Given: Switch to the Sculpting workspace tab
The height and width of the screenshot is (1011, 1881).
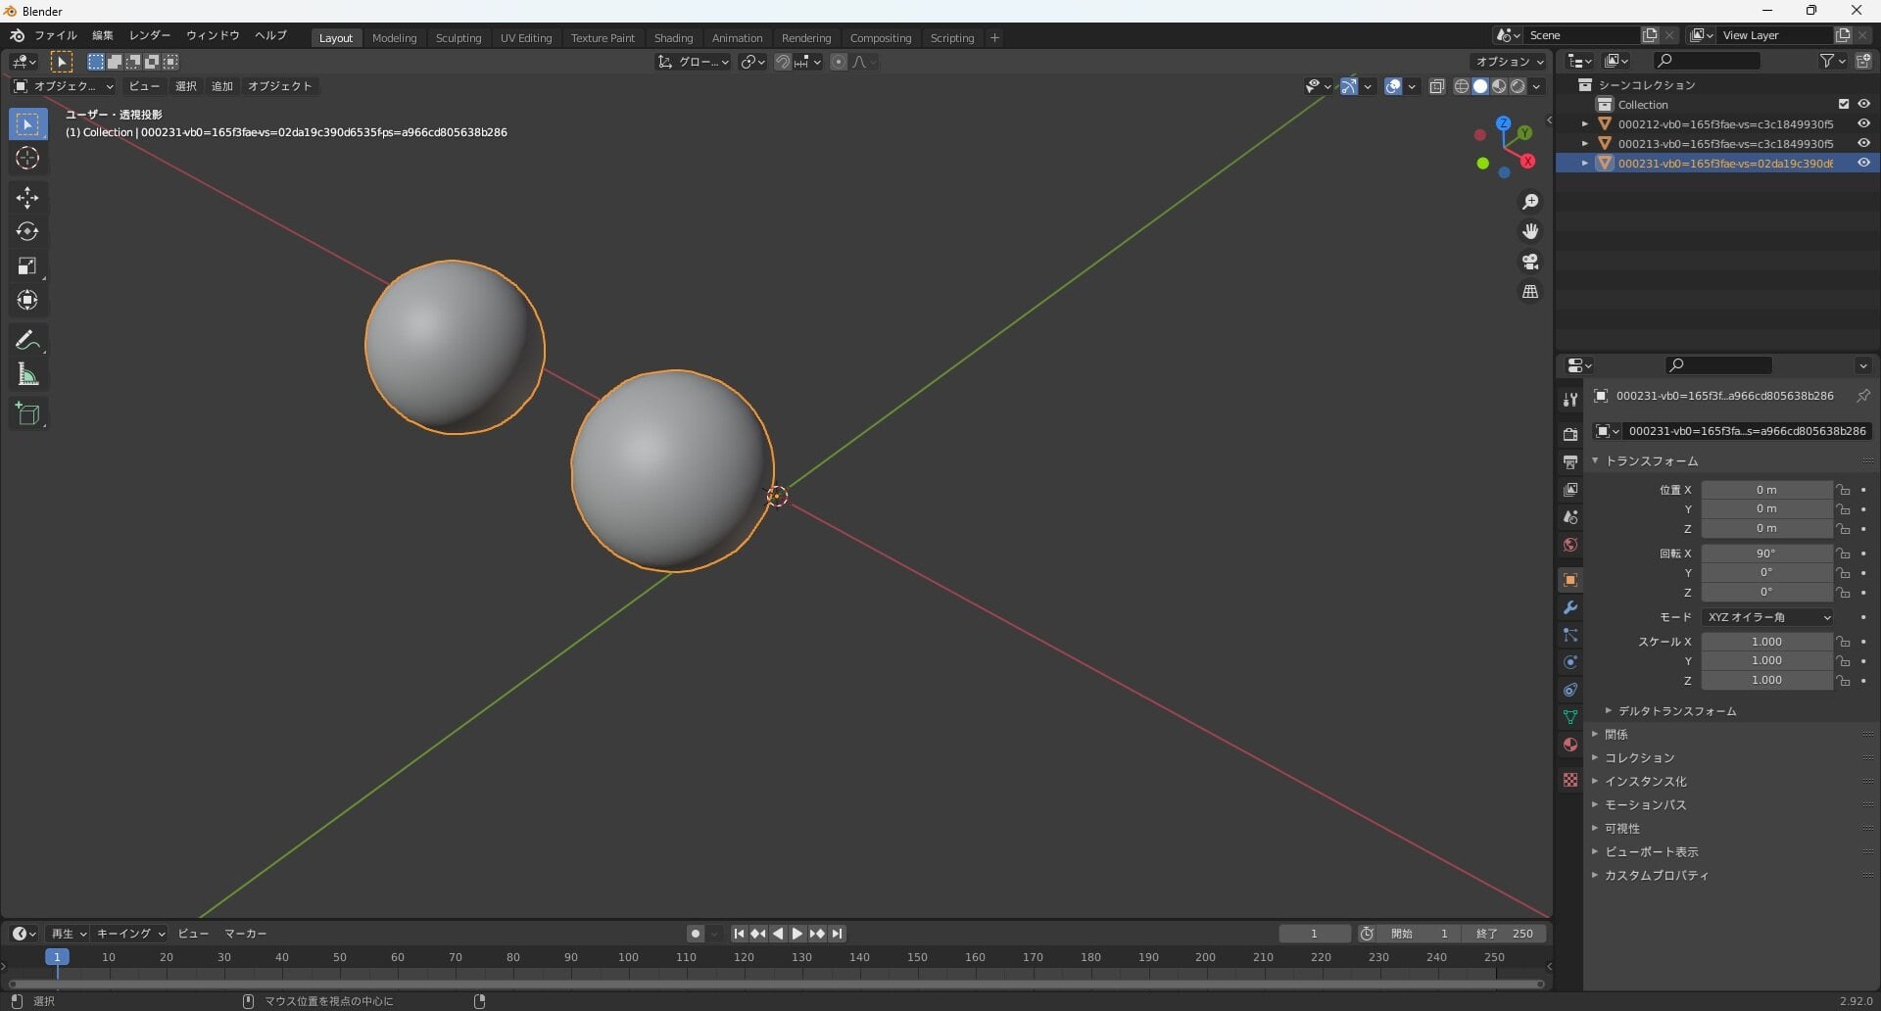Looking at the screenshot, I should [x=458, y=38].
